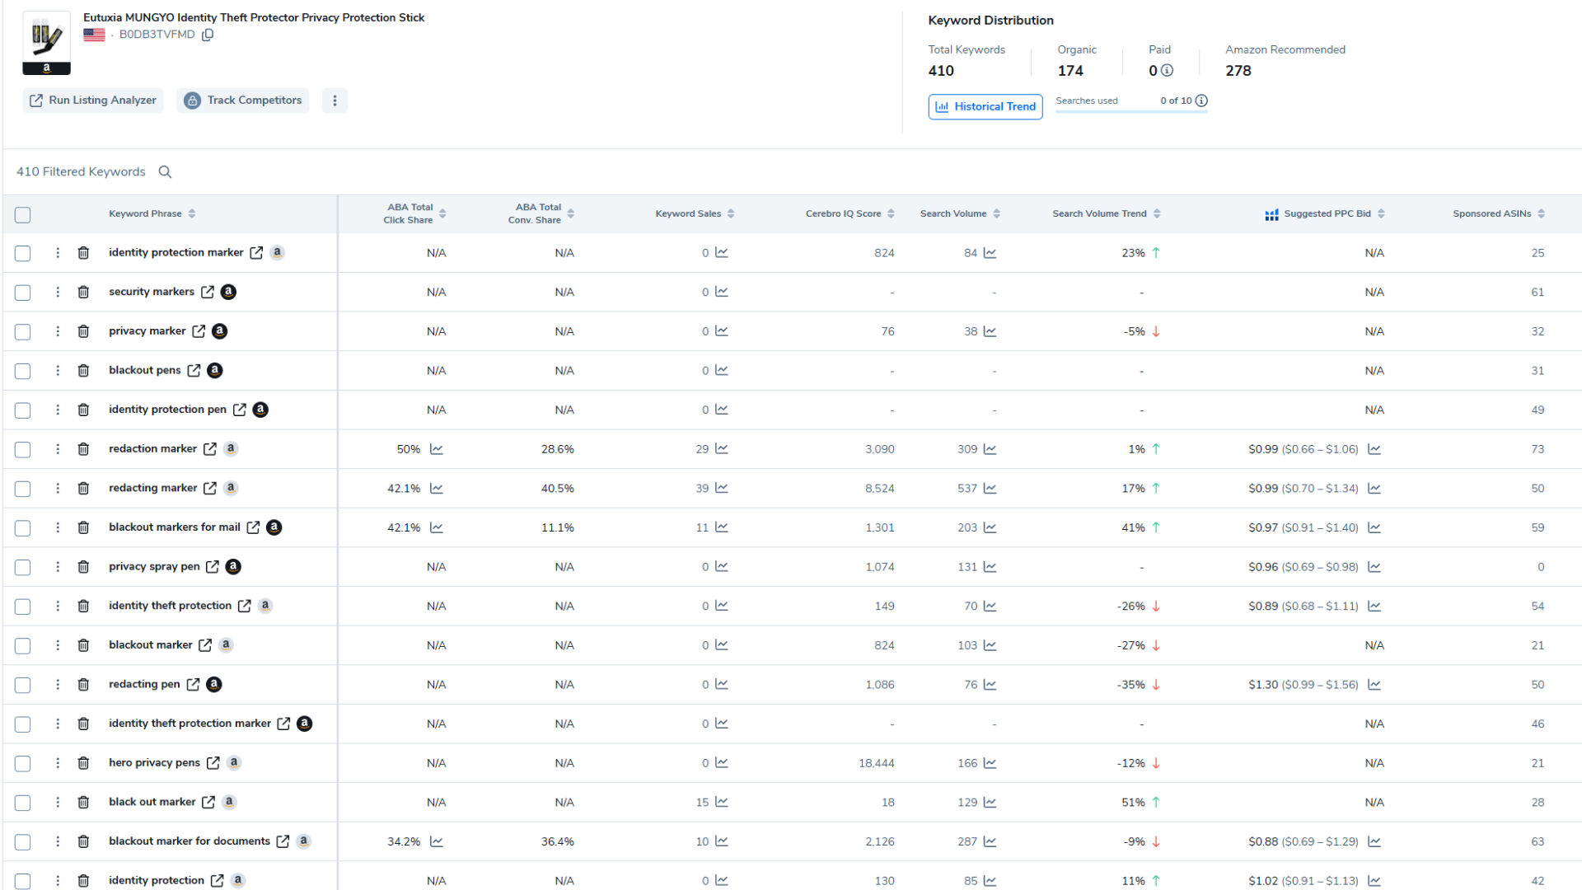Open external link for 'redaction marker'
This screenshot has width=1582, height=890.
coord(210,449)
